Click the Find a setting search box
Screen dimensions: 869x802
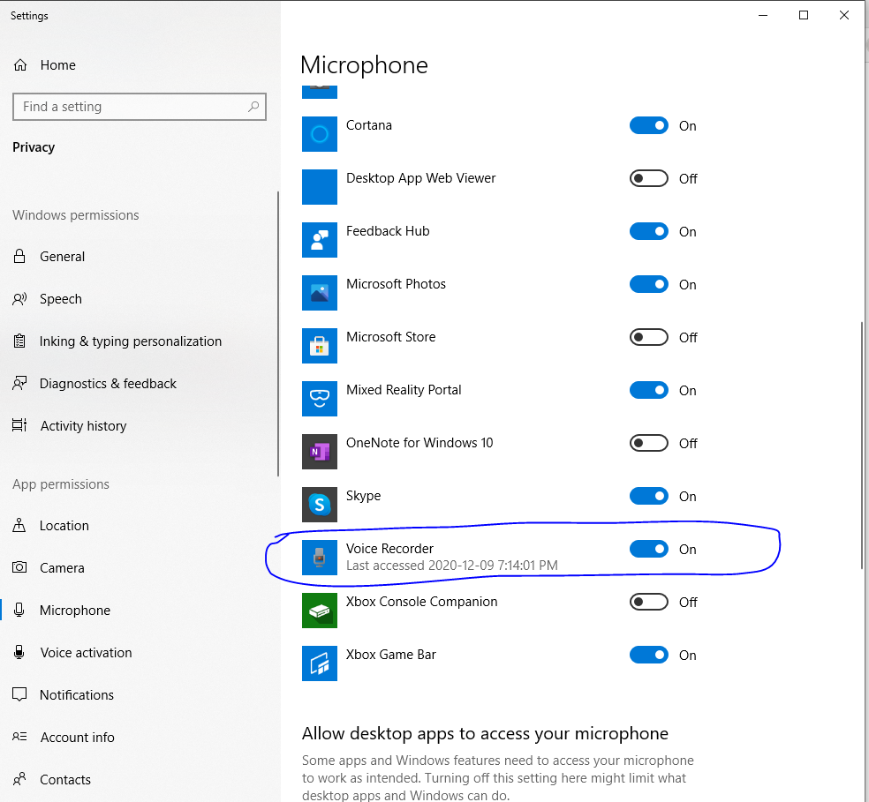[x=140, y=107]
